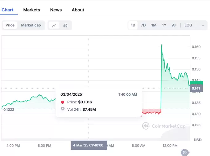The width and height of the screenshot is (210, 156).
Task: Enable LOG scale on chart
Action: tap(188, 25)
